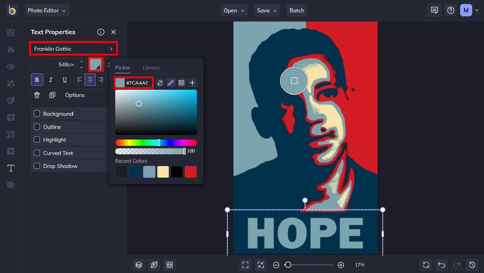Open the help question mark icon
The height and width of the screenshot is (273, 484).
pyautogui.click(x=451, y=10)
